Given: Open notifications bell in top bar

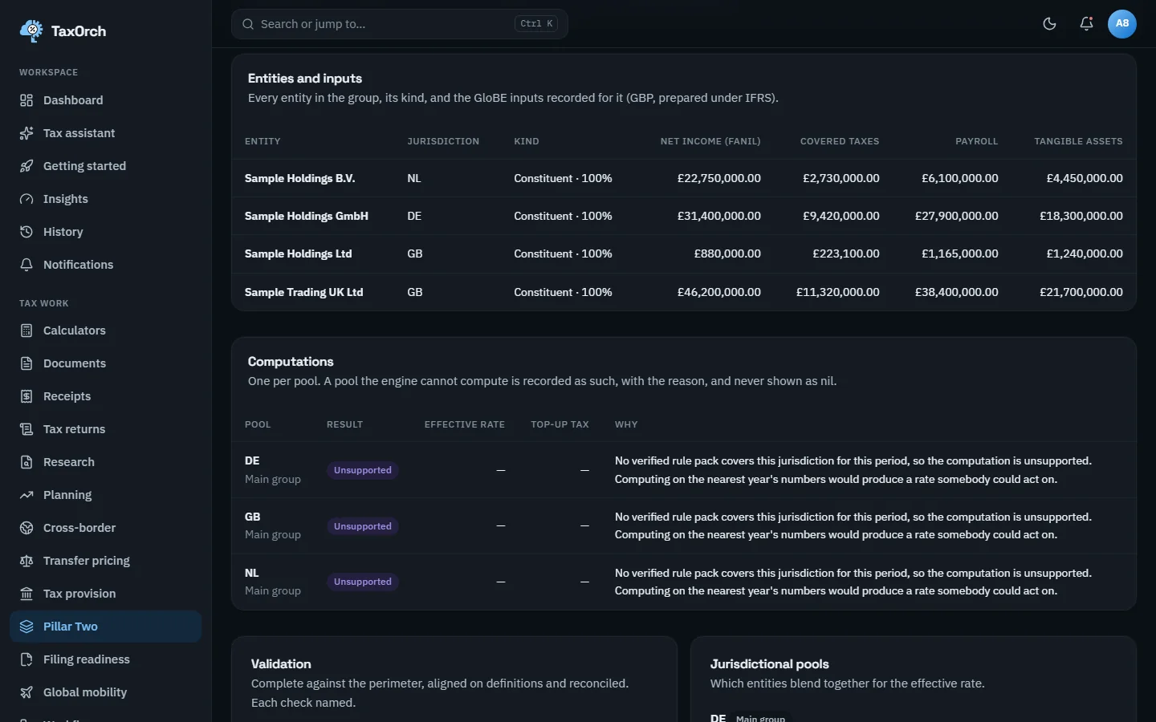Looking at the screenshot, I should click(1086, 24).
